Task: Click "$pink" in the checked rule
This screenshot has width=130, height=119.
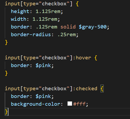Action: tap(43, 96)
